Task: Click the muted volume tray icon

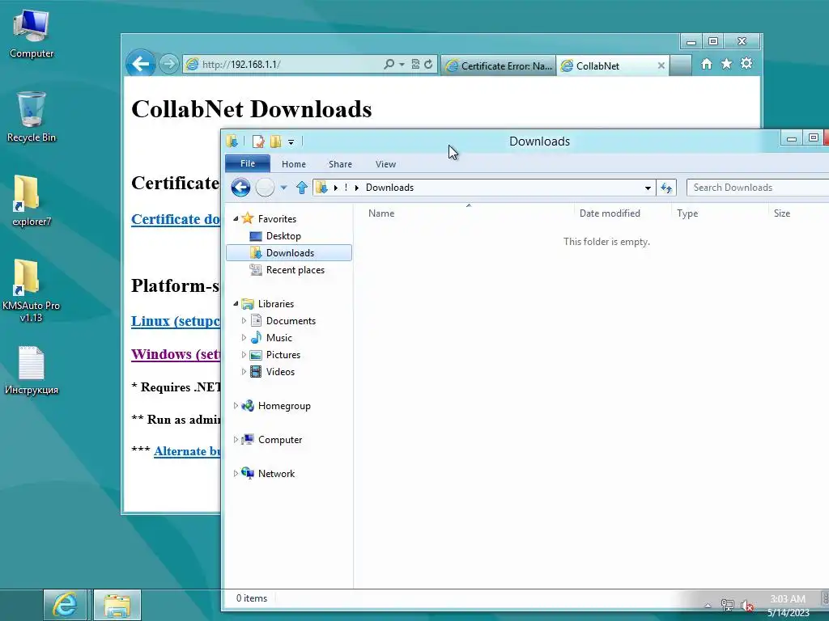Action: click(x=746, y=606)
